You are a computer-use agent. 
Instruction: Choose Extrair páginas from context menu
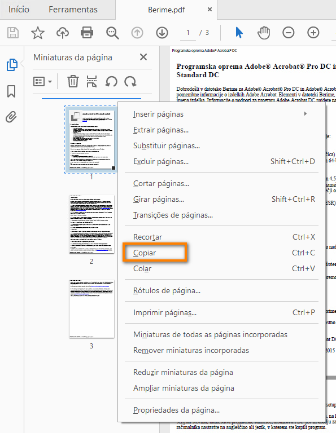221,130
